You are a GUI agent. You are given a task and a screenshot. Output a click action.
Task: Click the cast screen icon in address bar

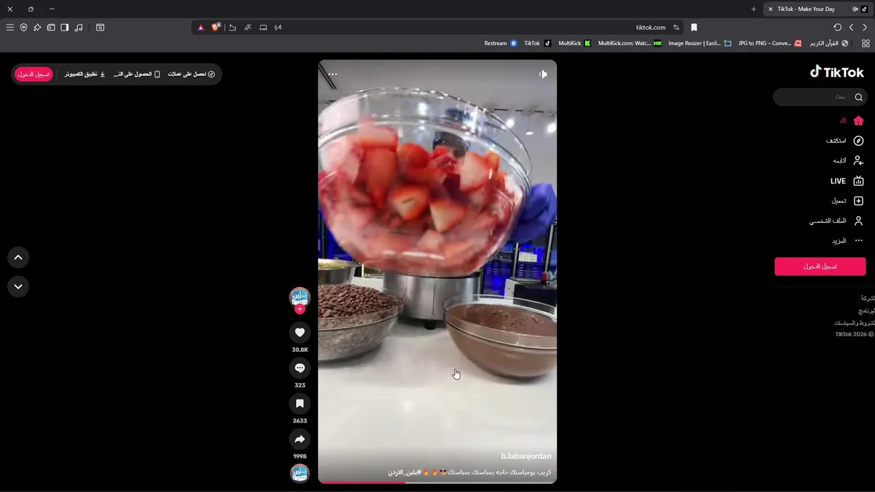coord(263,27)
